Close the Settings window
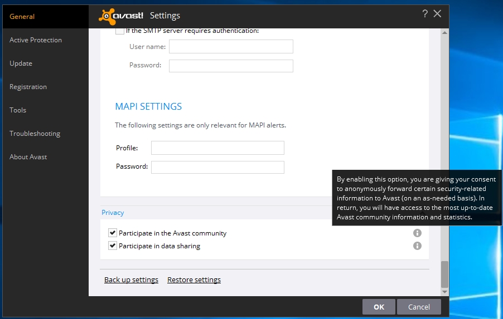Image resolution: width=503 pixels, height=319 pixels. 437,13
